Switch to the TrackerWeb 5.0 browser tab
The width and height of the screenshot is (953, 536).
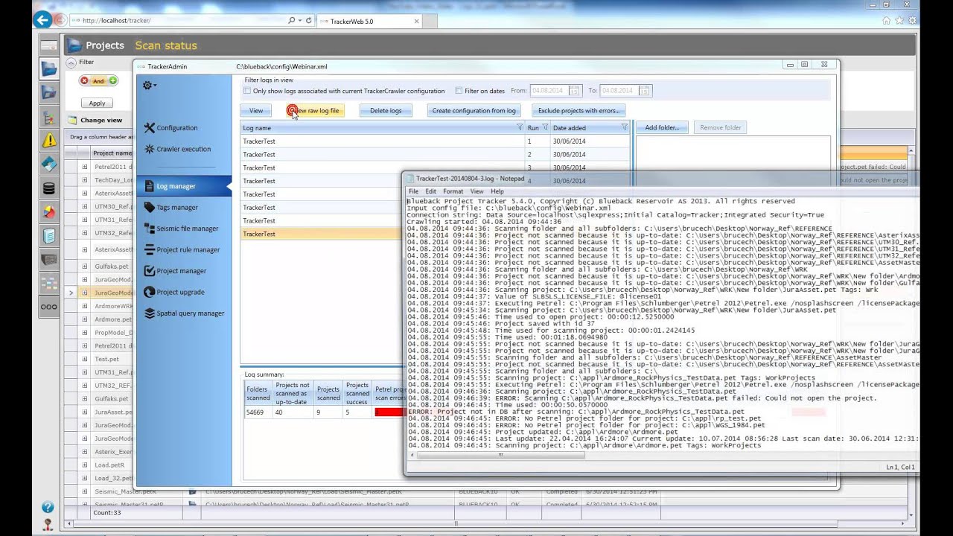(x=369, y=21)
